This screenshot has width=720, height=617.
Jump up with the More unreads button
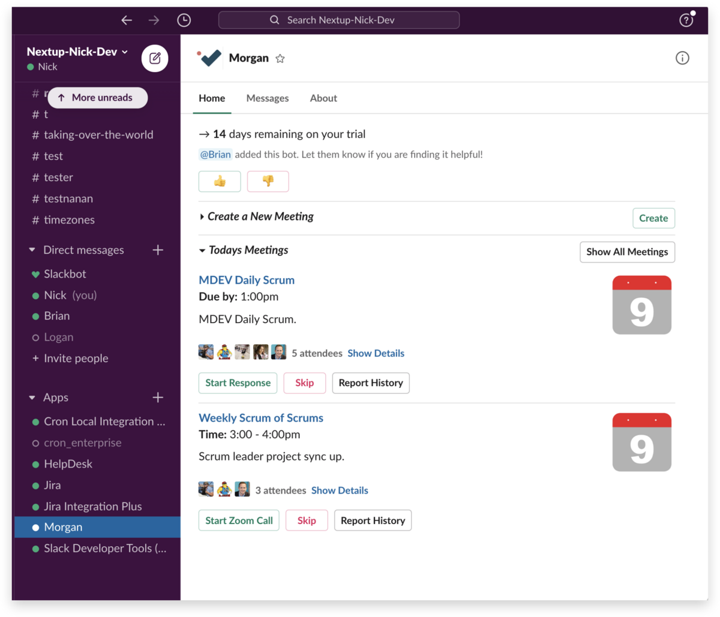click(x=98, y=98)
